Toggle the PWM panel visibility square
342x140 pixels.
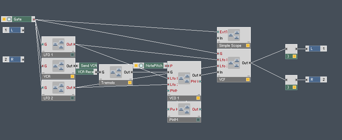point(198,120)
